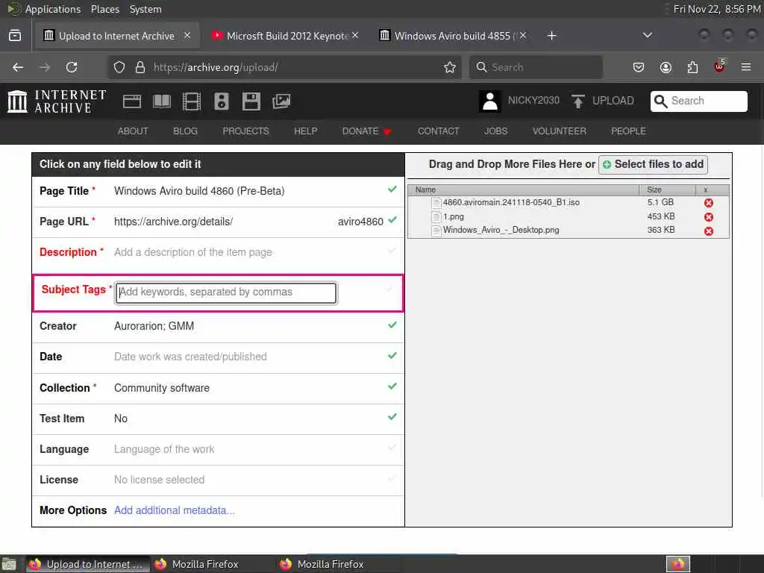Open the System menu

click(x=145, y=9)
